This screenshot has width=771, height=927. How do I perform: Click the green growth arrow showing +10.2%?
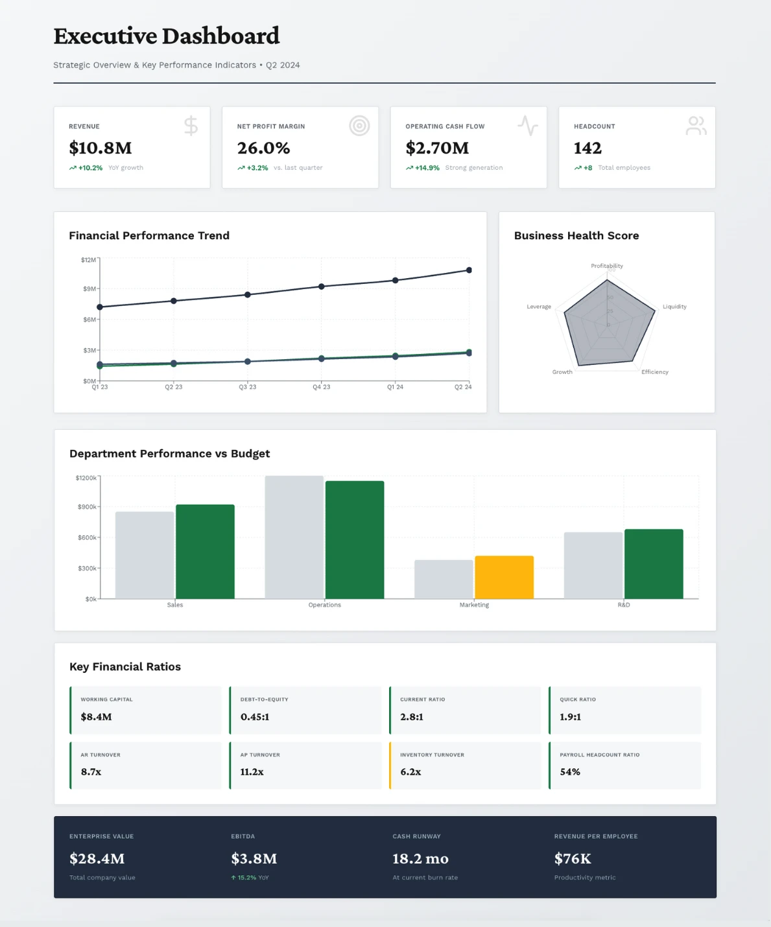point(73,167)
